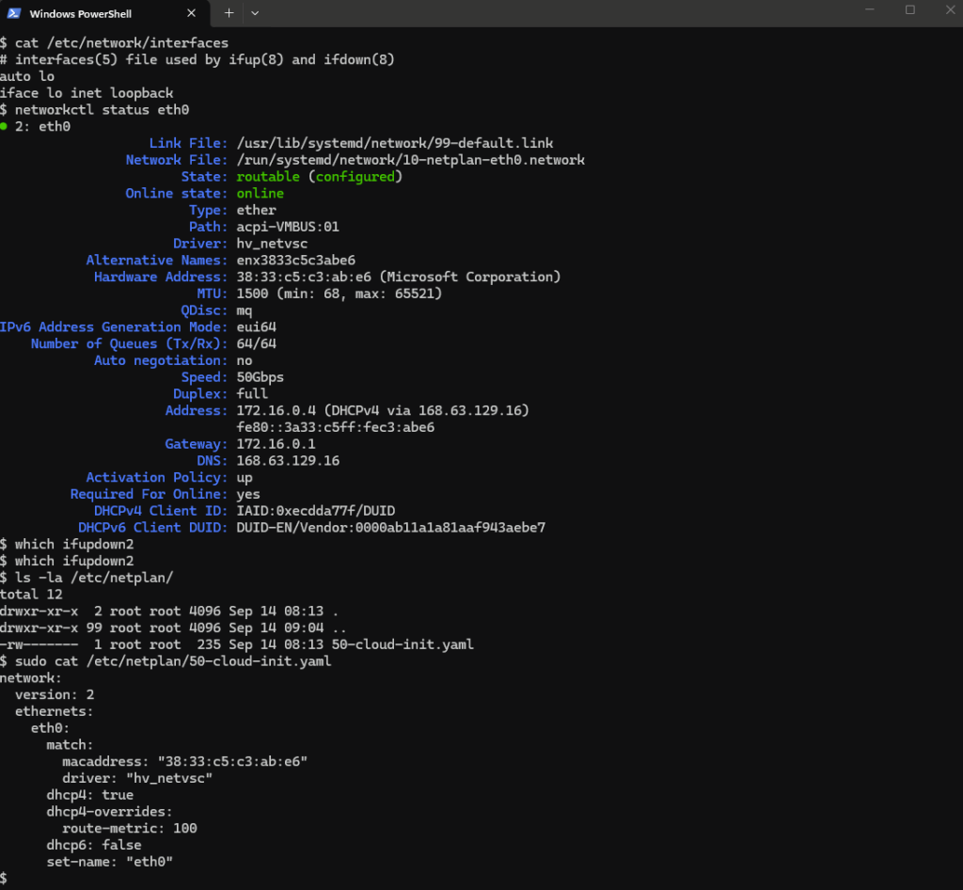
Task: Click the "ls -la /etc/netplan/" command
Action: (94, 578)
